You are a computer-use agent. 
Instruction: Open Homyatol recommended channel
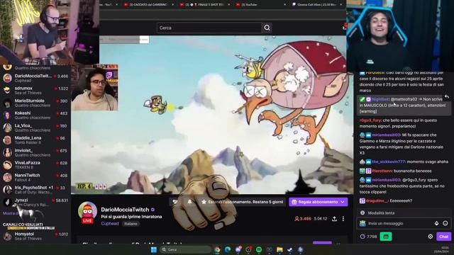pos(35,236)
